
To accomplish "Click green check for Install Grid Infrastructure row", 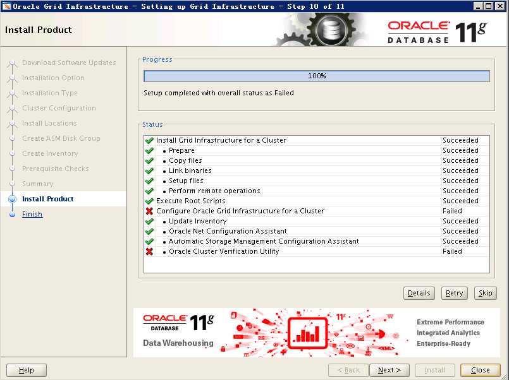I will 149,140.
